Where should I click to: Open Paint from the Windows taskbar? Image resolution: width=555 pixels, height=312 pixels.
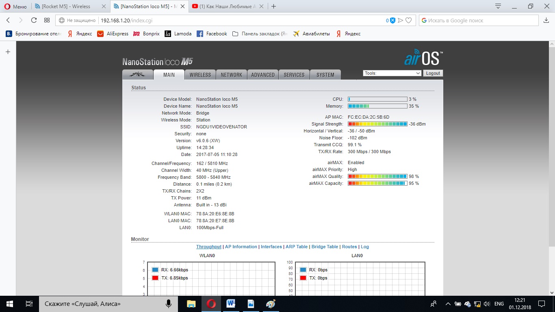tap(271, 303)
